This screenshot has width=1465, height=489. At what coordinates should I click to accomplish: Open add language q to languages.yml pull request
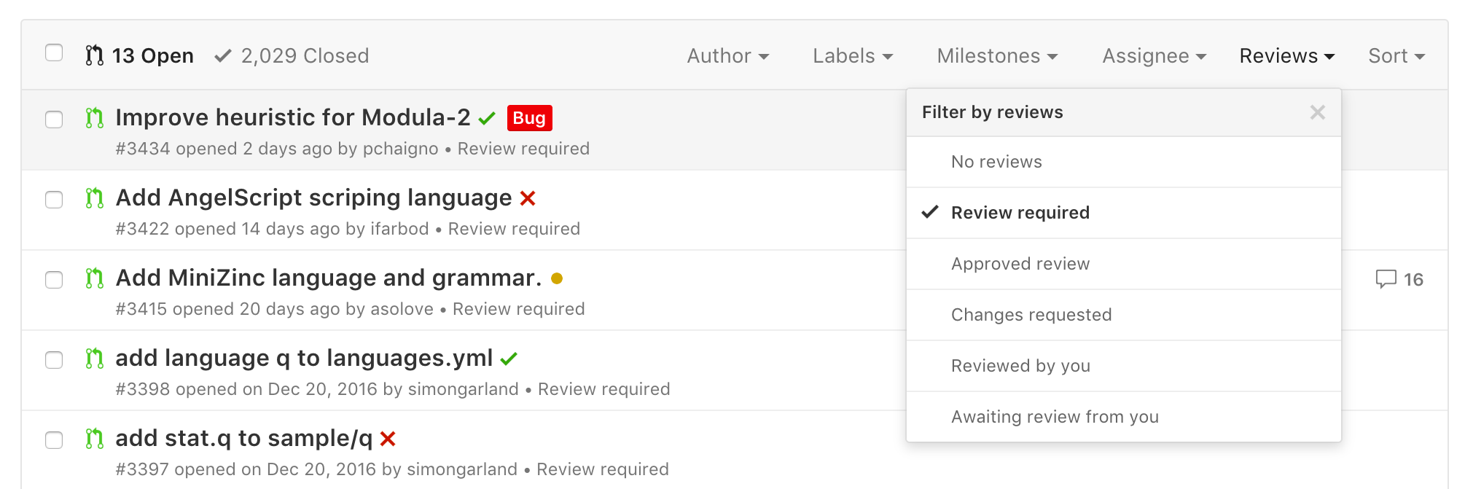coord(304,358)
